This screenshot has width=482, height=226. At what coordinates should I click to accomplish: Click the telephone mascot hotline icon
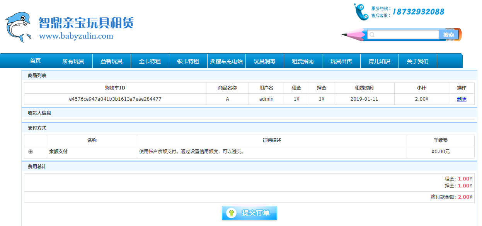pos(361,12)
